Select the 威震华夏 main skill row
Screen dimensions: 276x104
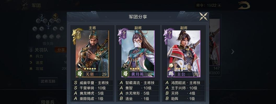click(93, 83)
